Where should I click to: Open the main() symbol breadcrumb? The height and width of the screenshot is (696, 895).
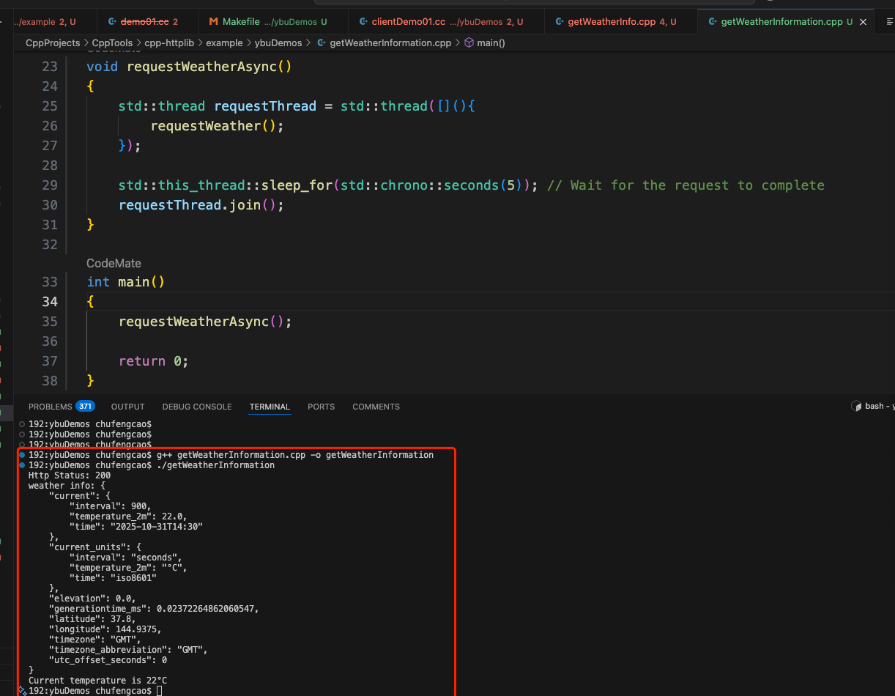click(x=491, y=43)
